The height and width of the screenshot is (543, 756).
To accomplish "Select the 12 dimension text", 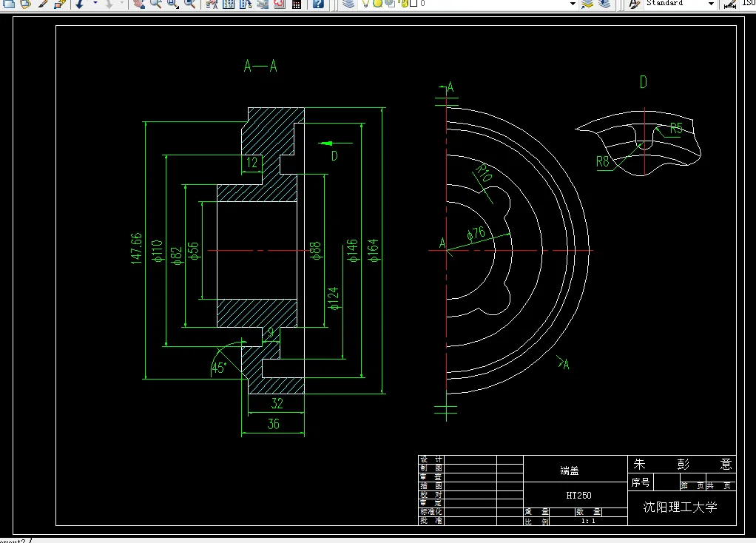I will (x=252, y=162).
